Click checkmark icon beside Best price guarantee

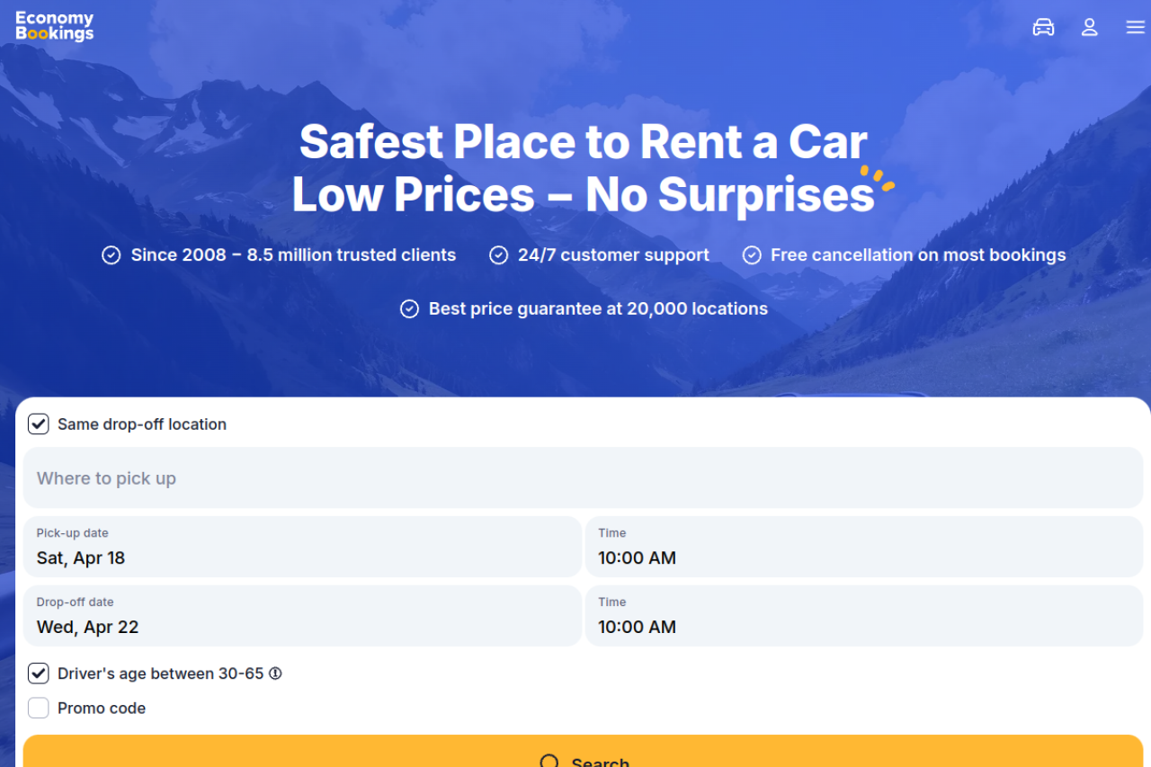[x=409, y=309]
